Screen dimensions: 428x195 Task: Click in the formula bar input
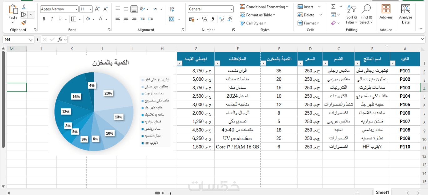pos(244,40)
